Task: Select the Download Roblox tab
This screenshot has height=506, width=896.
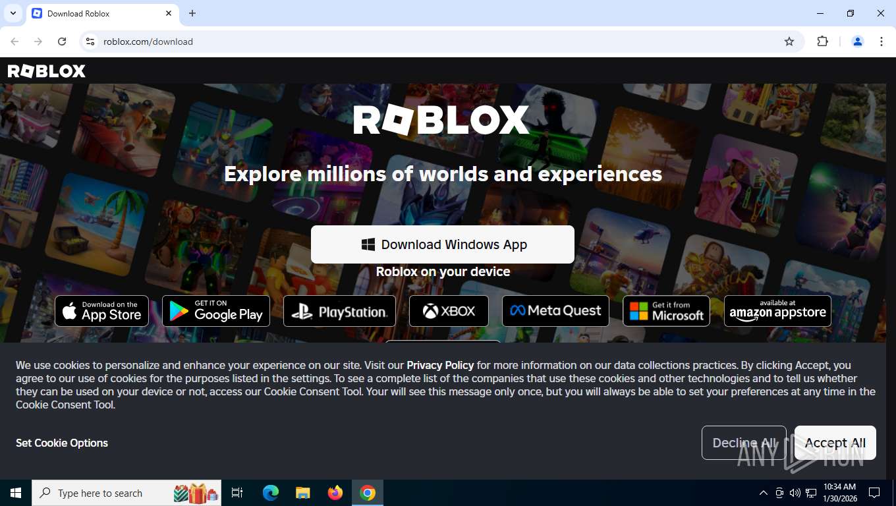Action: 101,13
